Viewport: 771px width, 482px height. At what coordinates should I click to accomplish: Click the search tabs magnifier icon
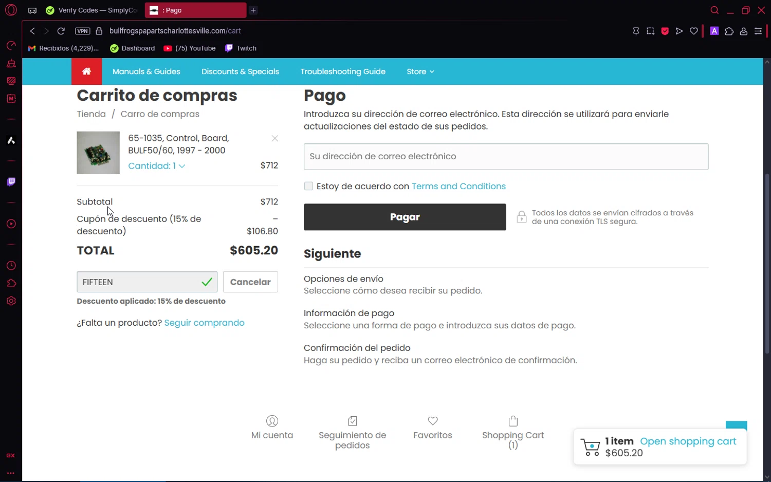tap(714, 10)
